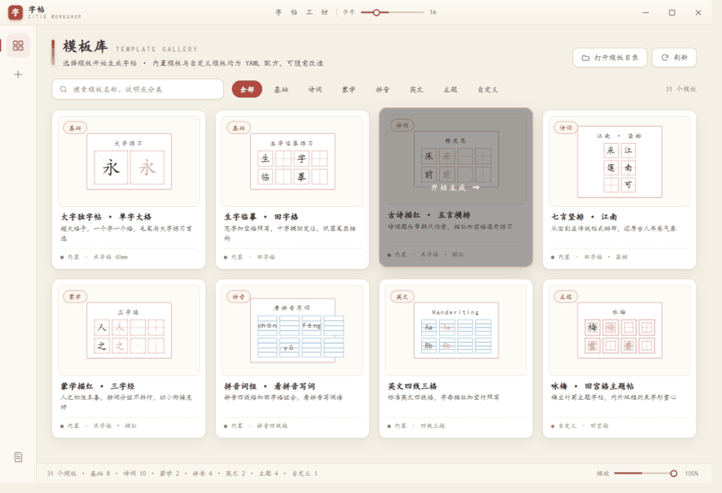Click '诗词 10' in the status bar
This screenshot has width=722, height=493.
coord(135,473)
